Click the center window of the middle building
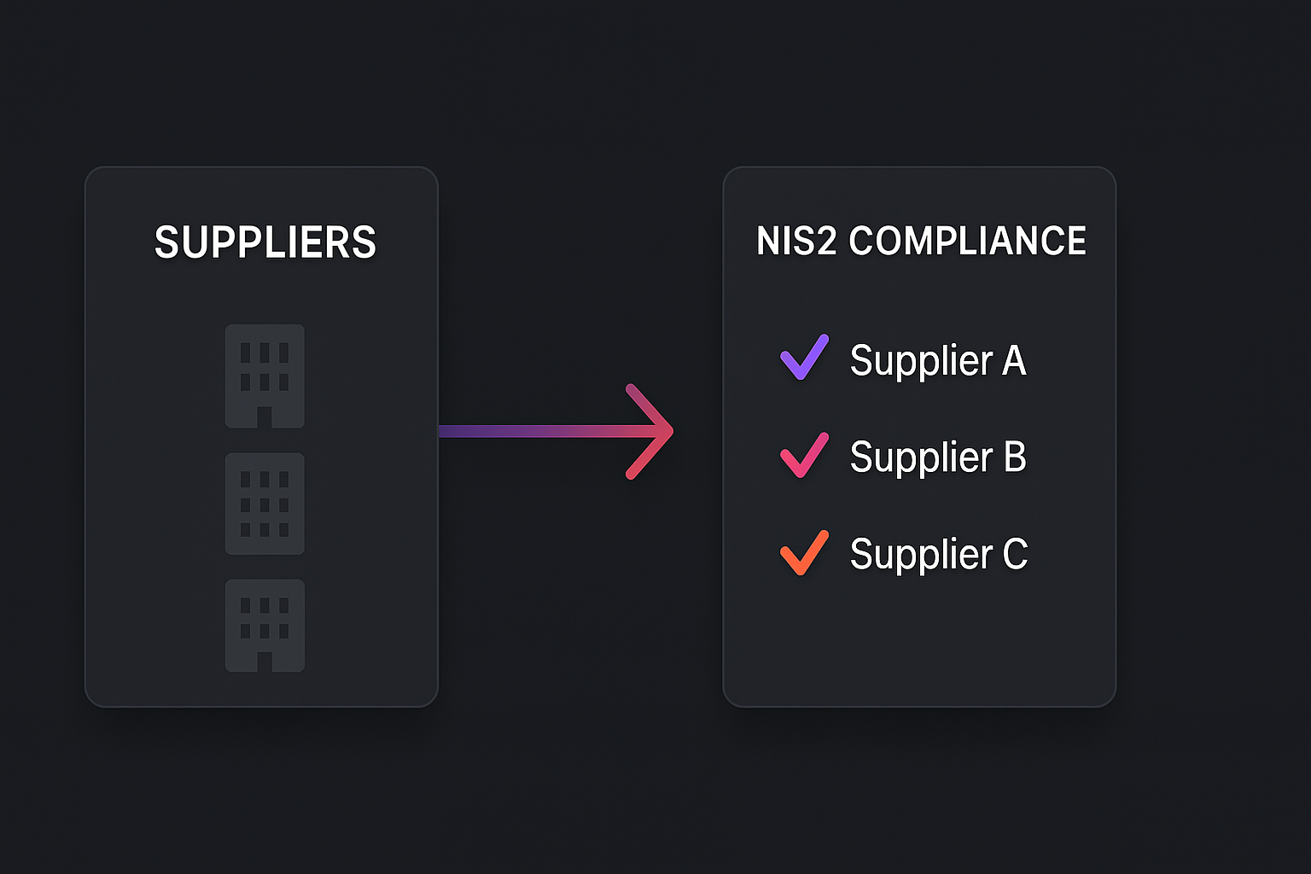Screen dimensions: 1311x874 click(265, 504)
